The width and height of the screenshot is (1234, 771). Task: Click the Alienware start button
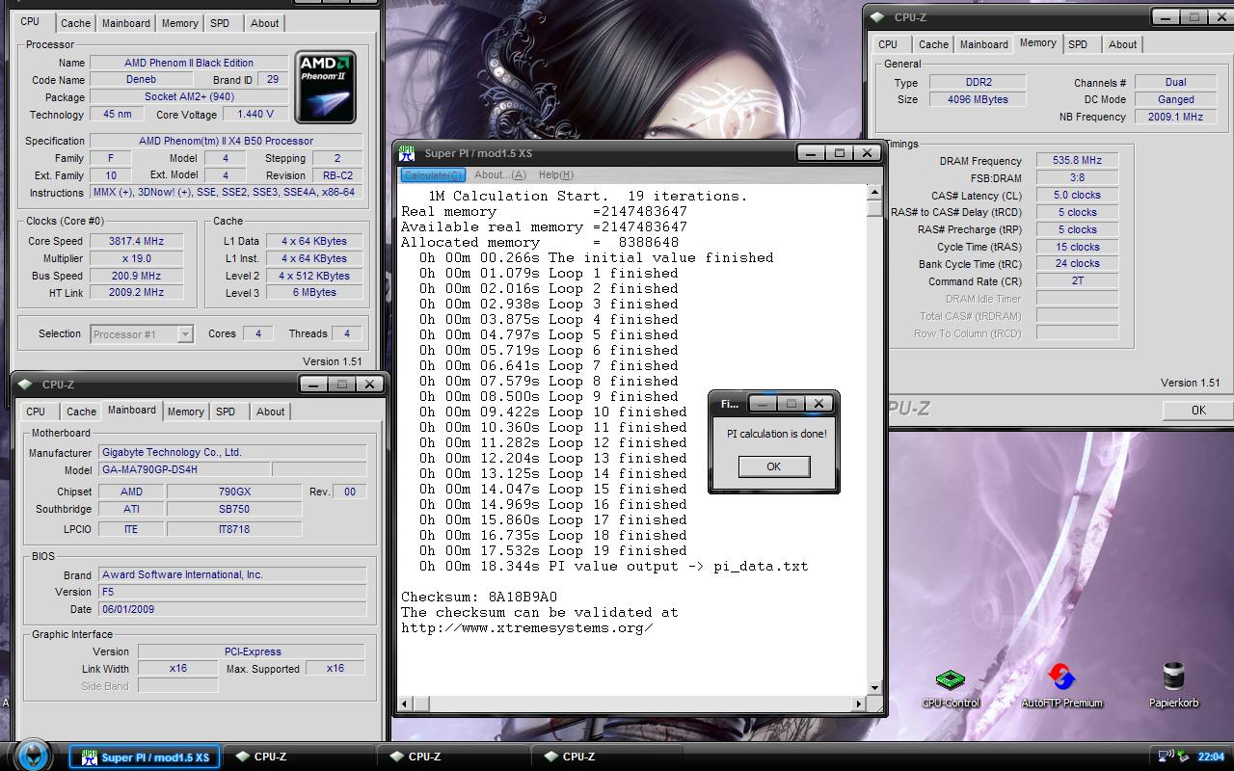coord(32,755)
